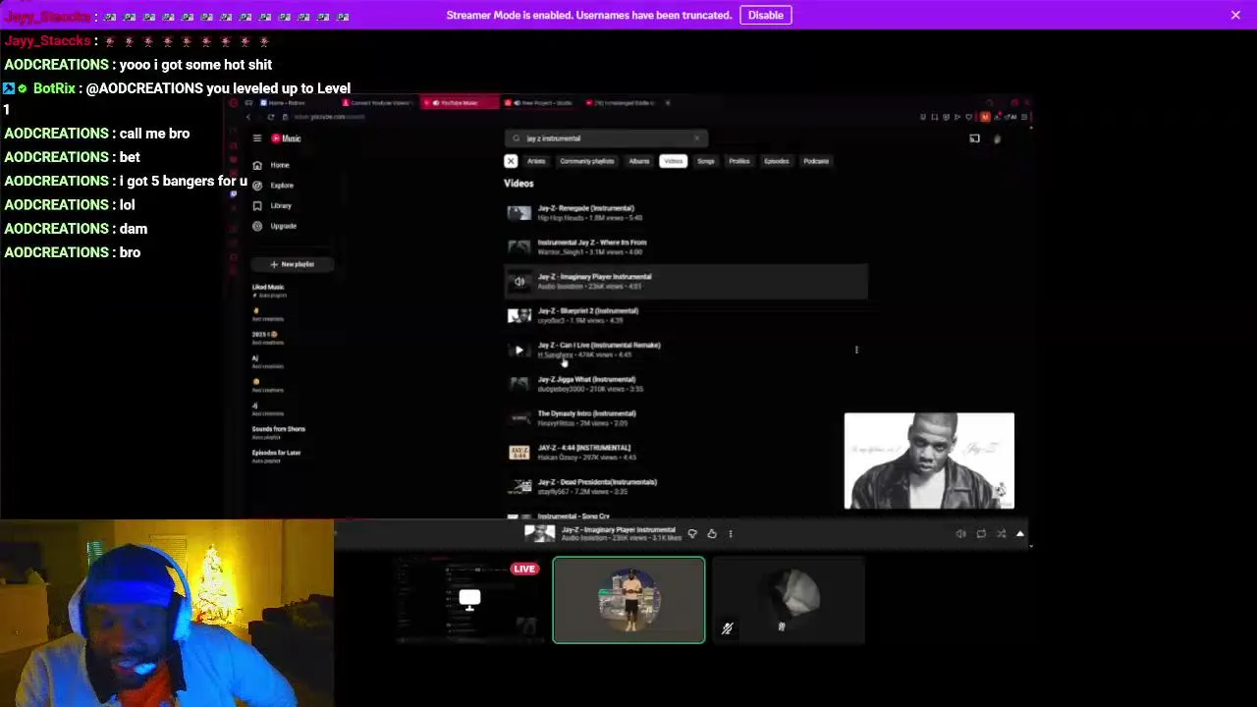Open the Sounds from Shorts playlist
The image size is (1257, 707).
[279, 431]
